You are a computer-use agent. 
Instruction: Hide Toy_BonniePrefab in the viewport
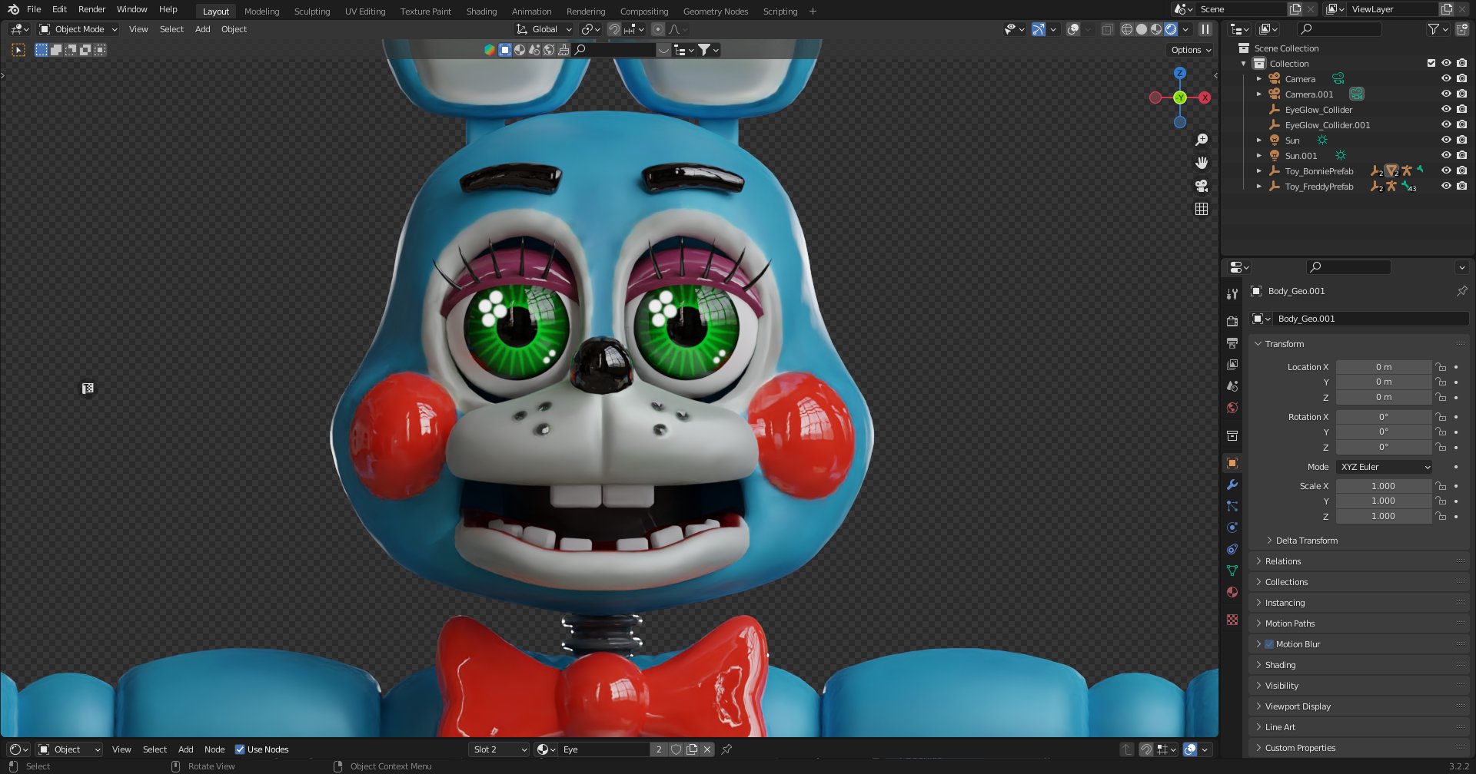coord(1446,170)
